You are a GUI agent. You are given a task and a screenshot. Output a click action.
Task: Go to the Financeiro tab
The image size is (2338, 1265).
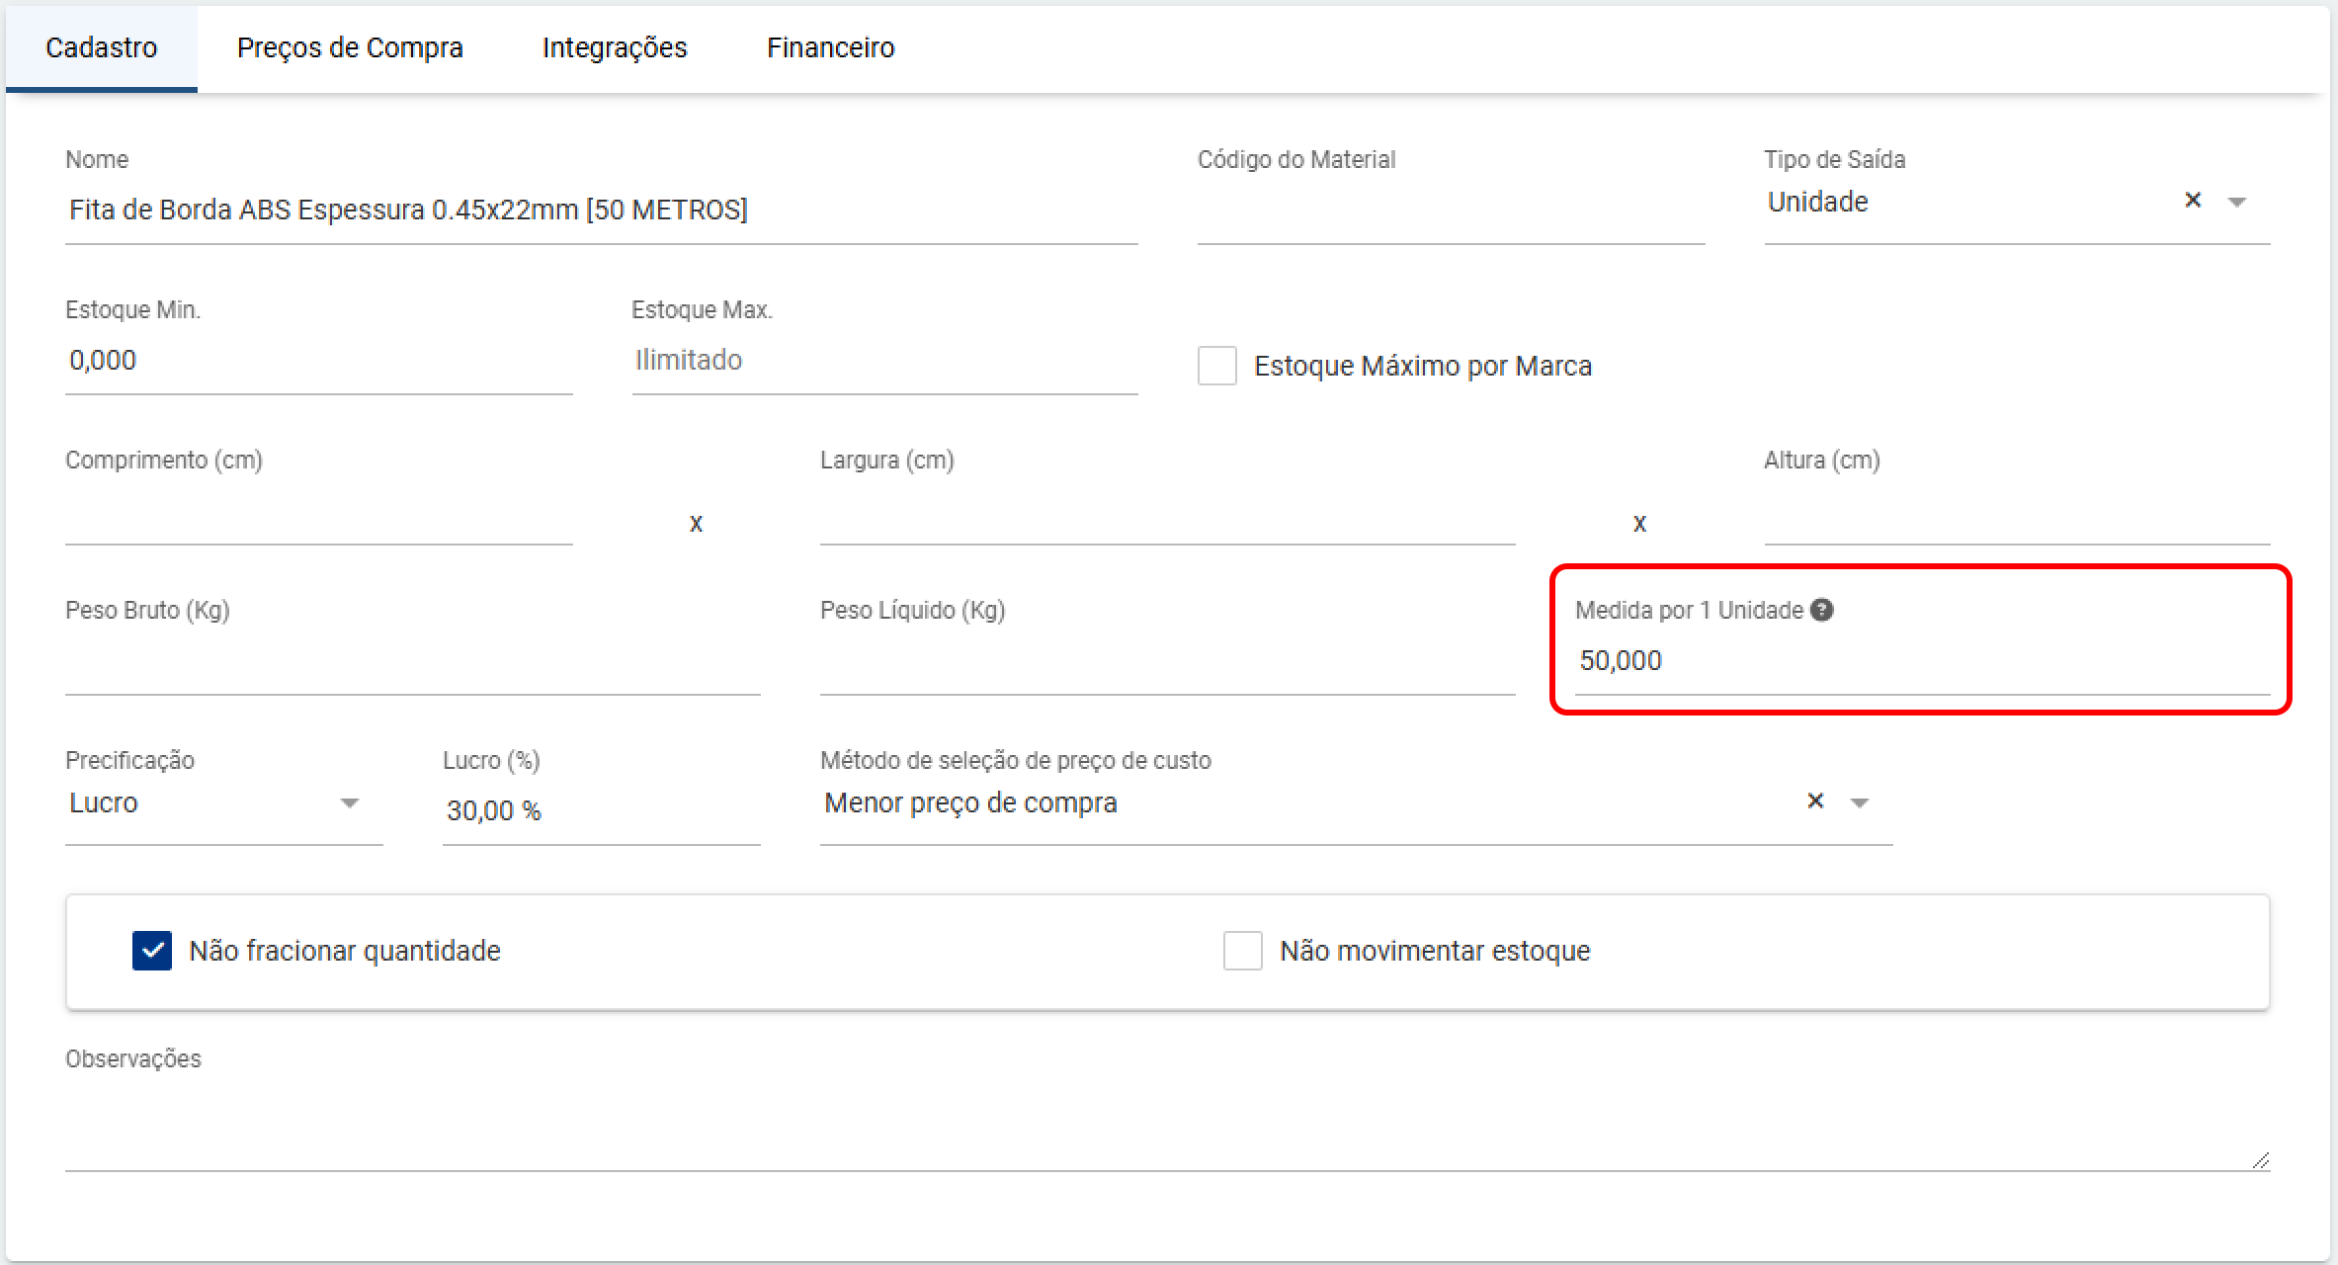click(830, 47)
